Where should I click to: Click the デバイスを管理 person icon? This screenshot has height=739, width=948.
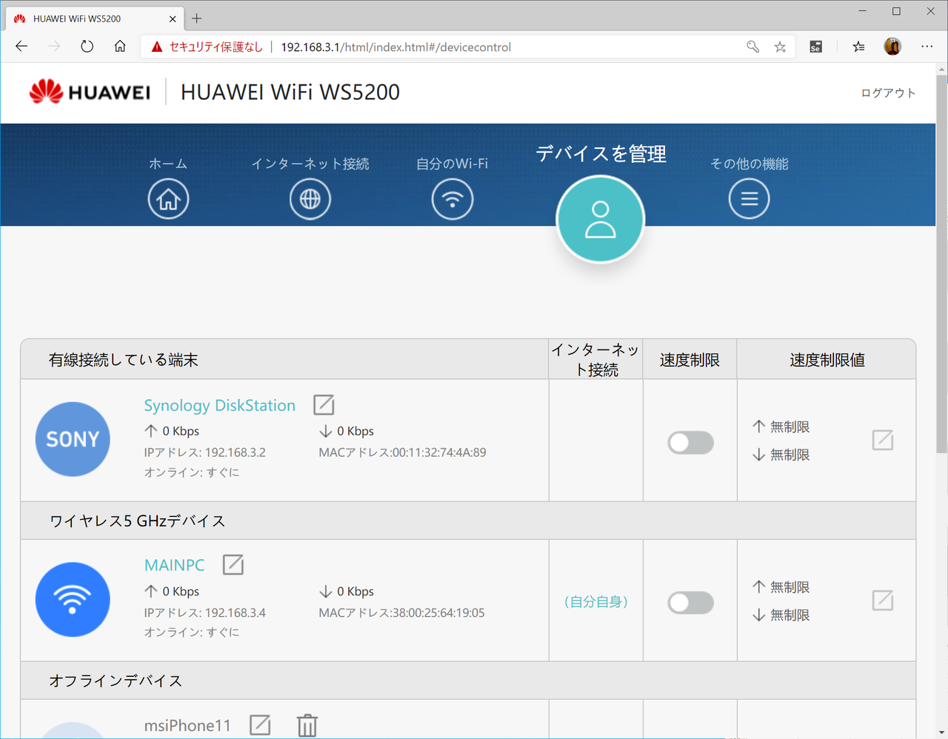601,219
